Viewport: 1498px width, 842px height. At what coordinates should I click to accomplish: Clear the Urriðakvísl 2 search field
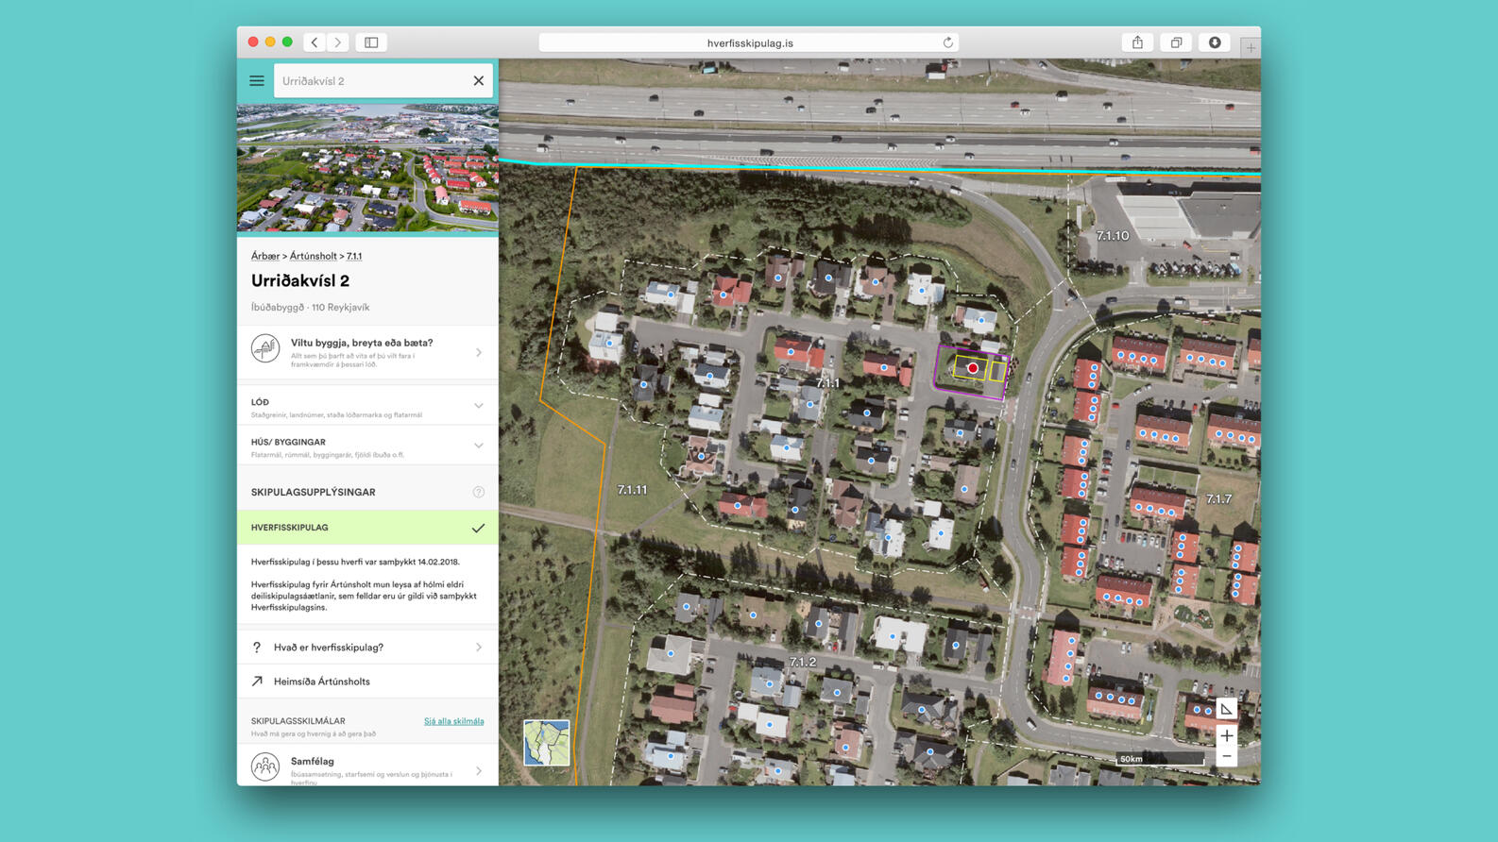[478, 81]
